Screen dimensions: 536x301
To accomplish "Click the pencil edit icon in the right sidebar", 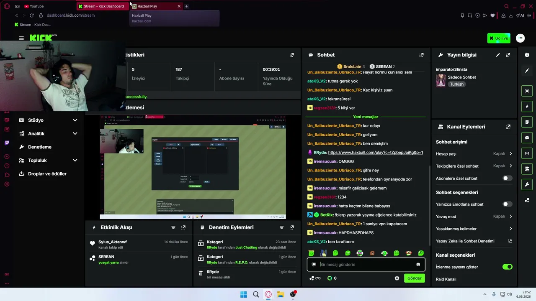I will pyautogui.click(x=527, y=71).
